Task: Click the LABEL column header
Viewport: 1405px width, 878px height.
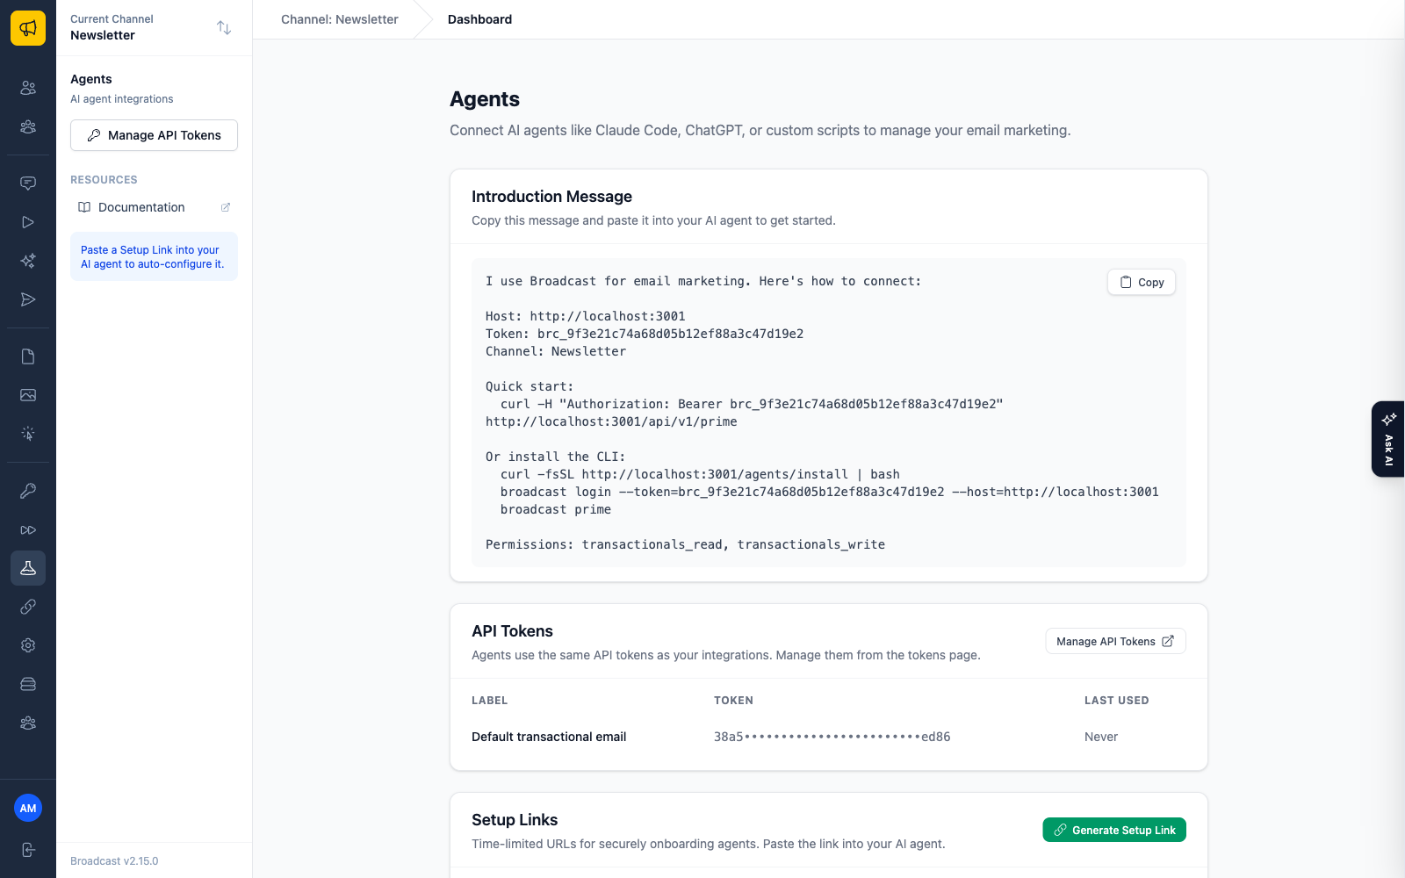Action: (x=489, y=701)
